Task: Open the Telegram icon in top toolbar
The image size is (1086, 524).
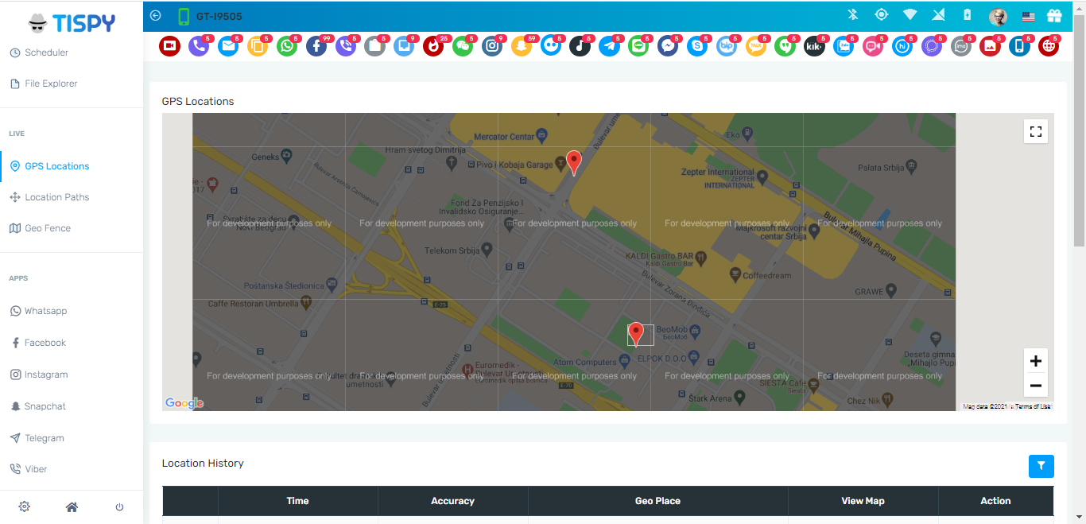Action: tap(610, 46)
